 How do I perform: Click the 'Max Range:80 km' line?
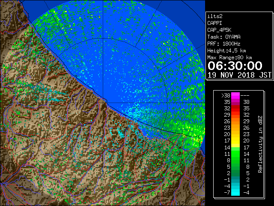click(x=229, y=58)
